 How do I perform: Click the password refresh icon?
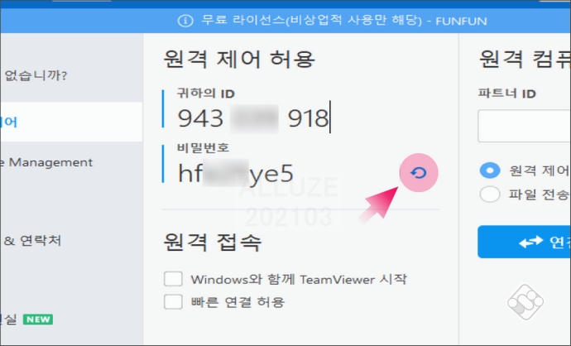coord(419,173)
